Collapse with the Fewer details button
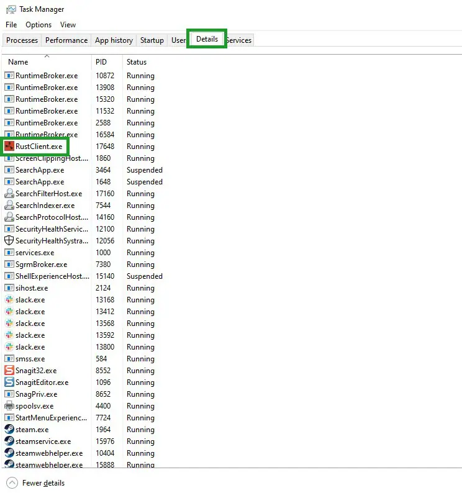This screenshot has width=462, height=493. 35,483
